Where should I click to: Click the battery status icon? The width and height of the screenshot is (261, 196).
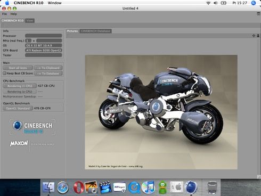point(223,3)
